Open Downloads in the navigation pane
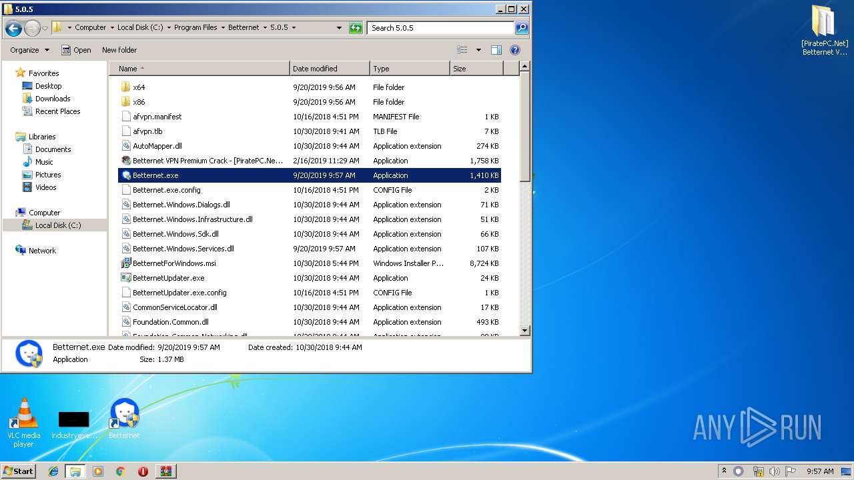The image size is (854, 480). point(53,99)
